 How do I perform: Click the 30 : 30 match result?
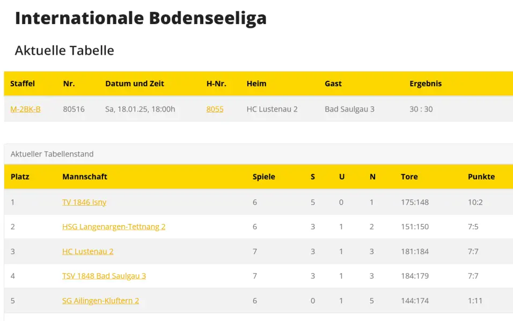421,109
